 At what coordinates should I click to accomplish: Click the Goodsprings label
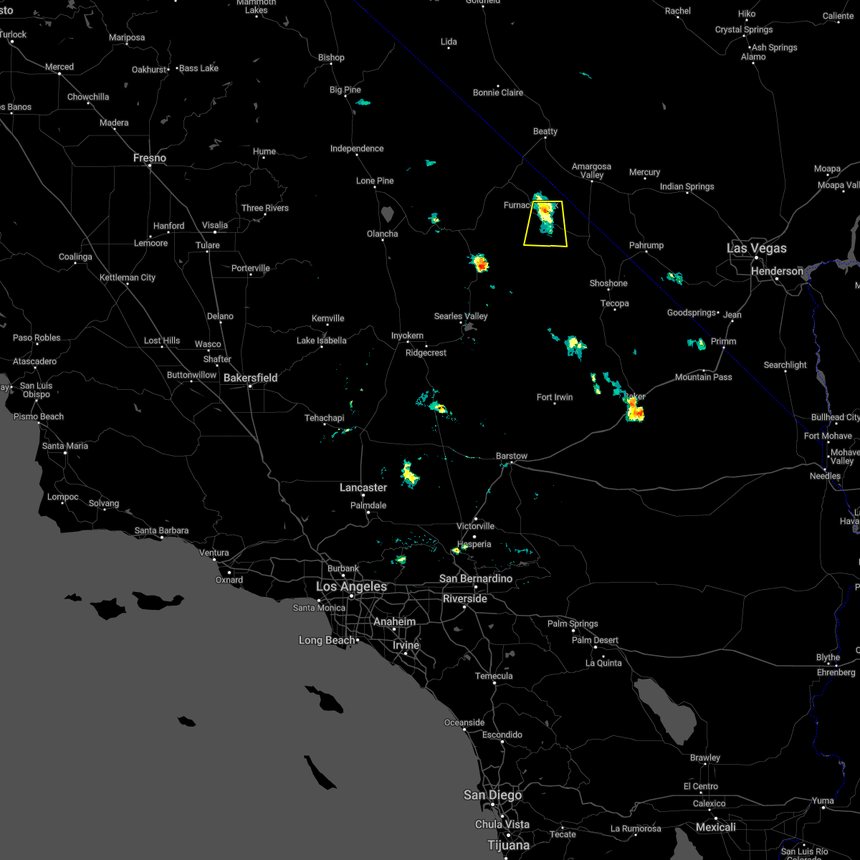[692, 312]
